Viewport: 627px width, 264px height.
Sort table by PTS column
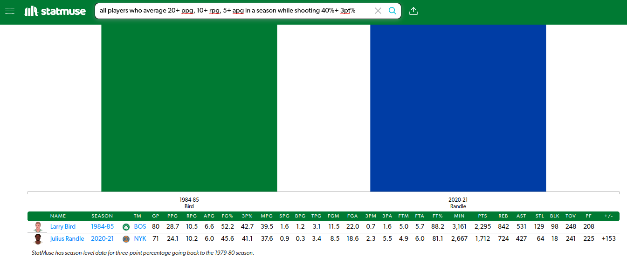click(x=482, y=216)
